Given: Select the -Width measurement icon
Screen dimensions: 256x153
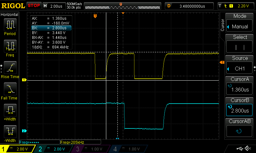Looking at the screenshot, I should (x=10, y=131).
